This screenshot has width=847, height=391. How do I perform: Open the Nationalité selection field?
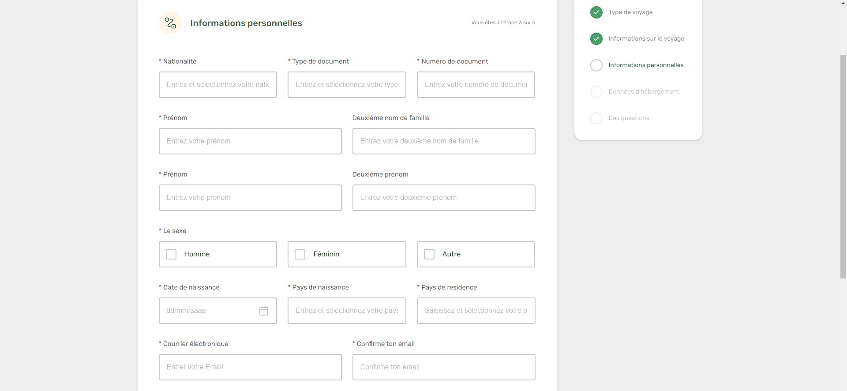[x=218, y=85]
